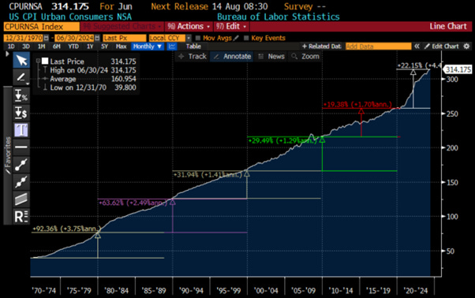Click the Mov Avgs pencil edit icon
Screen dimensions: 475x298
236,38
